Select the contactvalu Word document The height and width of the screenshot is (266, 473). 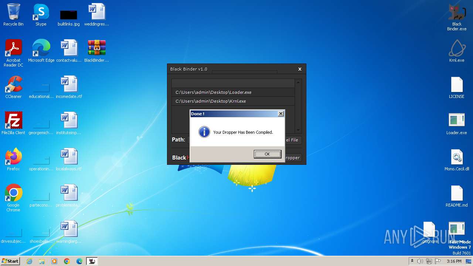(x=69, y=51)
